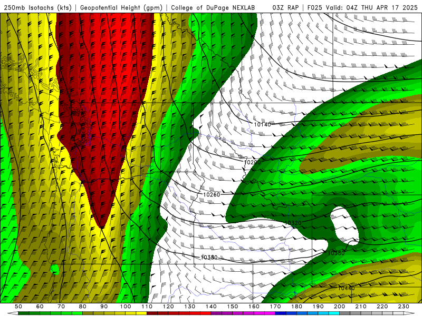422x316 pixels.
Task: Click the 180 value on the color scale
Action: click(297, 307)
